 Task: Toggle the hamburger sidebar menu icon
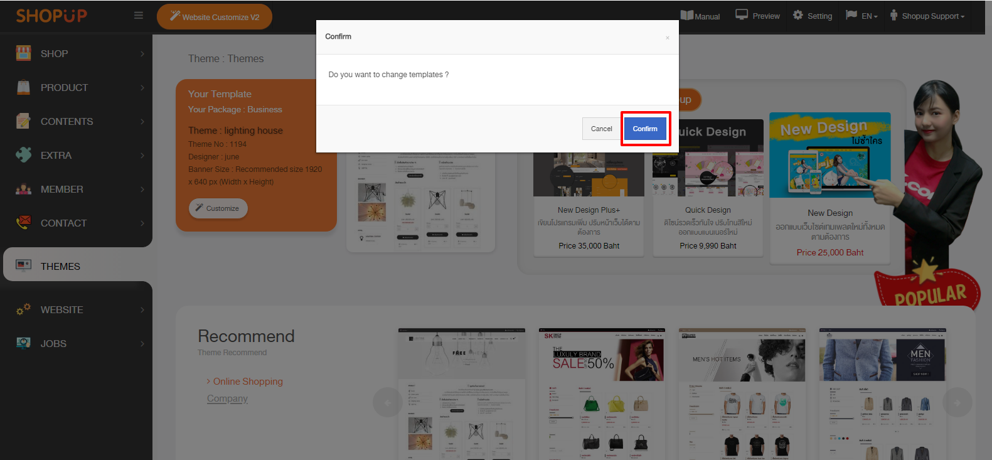pyautogui.click(x=139, y=15)
